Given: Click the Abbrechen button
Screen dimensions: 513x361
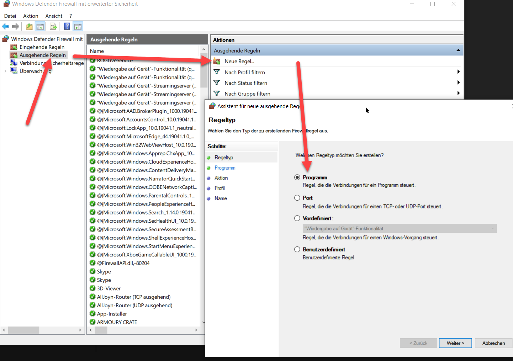Looking at the screenshot, I should [493, 343].
